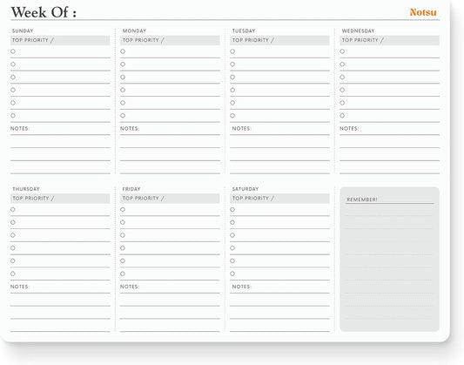Check the first task circle under Thursday
Image resolution: width=464 pixels, height=365 pixels.
pyautogui.click(x=13, y=210)
